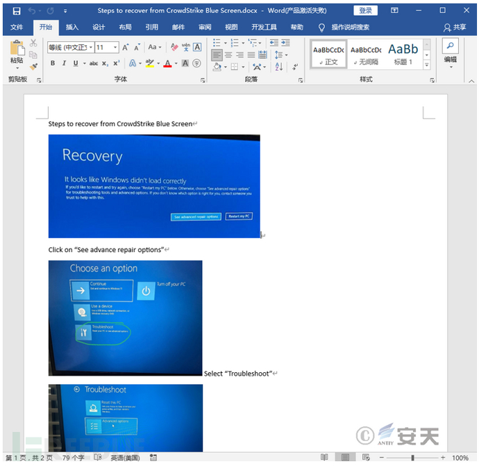Select the Format Painter brush icon
Viewport: 479px width, 466px height.
pos(33,67)
